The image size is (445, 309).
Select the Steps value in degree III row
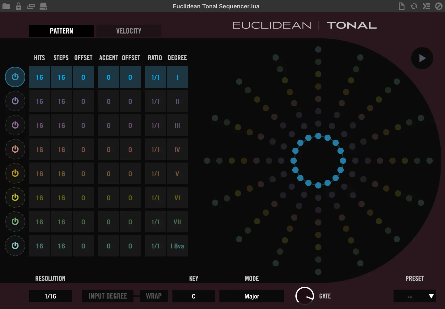(x=61, y=125)
